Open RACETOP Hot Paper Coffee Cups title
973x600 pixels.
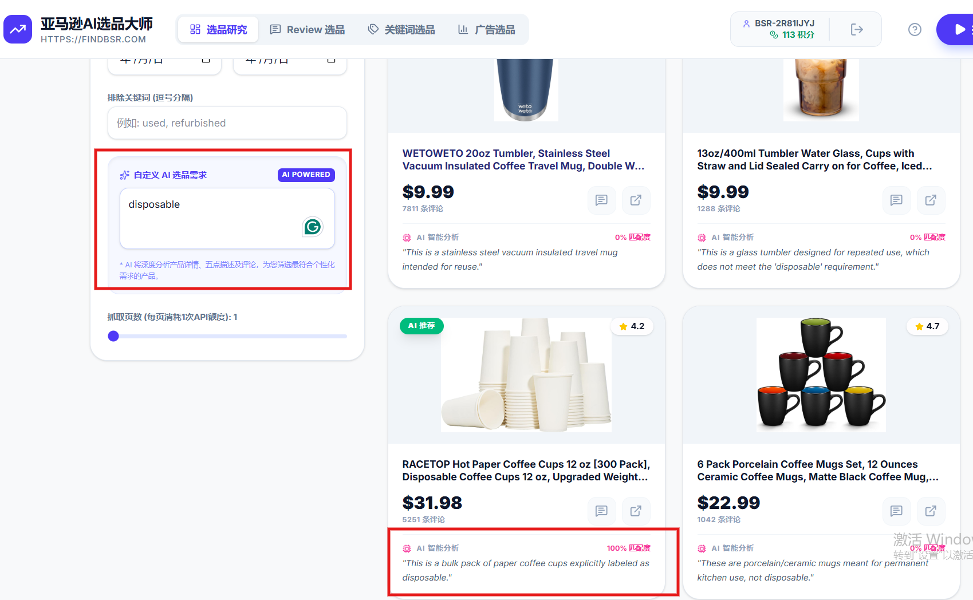tap(526, 471)
